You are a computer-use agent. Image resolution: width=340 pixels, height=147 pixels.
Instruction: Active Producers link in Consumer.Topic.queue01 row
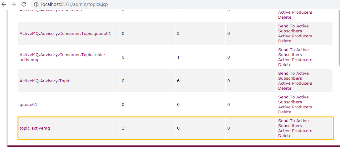[x=295, y=36]
